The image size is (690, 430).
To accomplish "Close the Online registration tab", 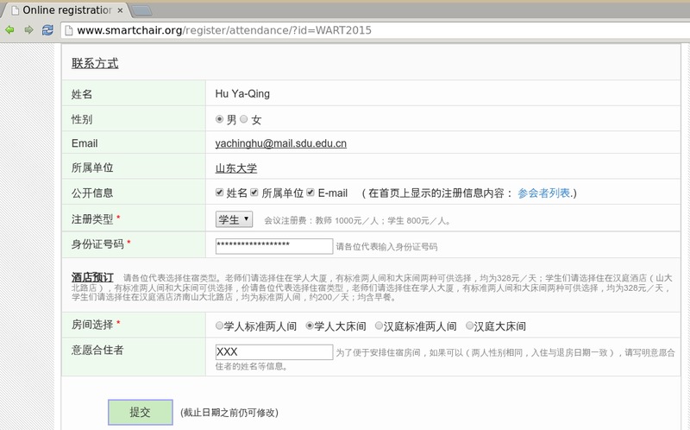I will (x=122, y=10).
